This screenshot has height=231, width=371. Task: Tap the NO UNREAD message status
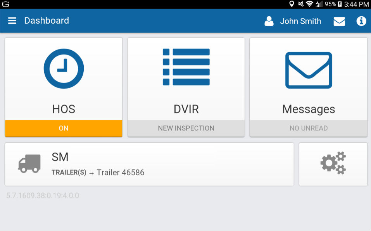click(309, 128)
